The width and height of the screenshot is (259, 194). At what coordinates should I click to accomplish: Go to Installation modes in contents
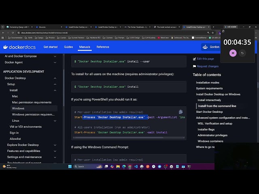(208, 82)
